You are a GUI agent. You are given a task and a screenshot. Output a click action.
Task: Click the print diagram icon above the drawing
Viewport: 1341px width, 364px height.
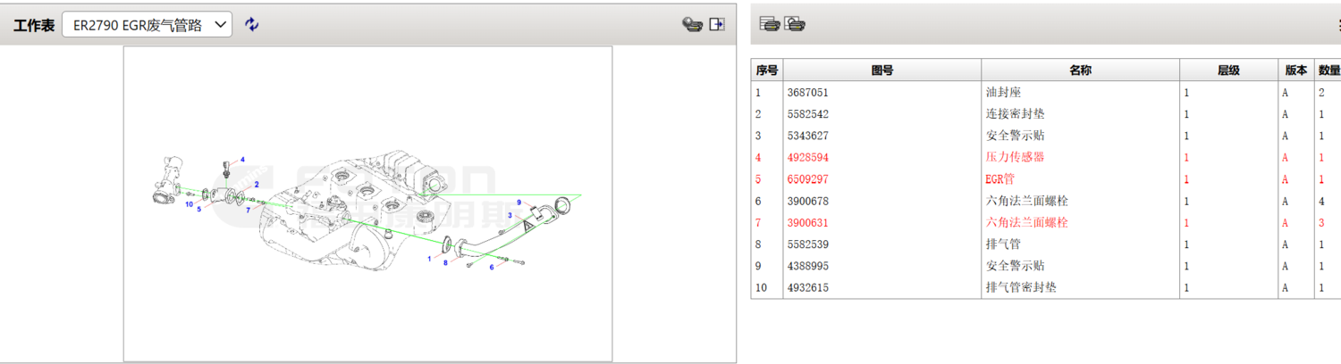click(x=691, y=25)
